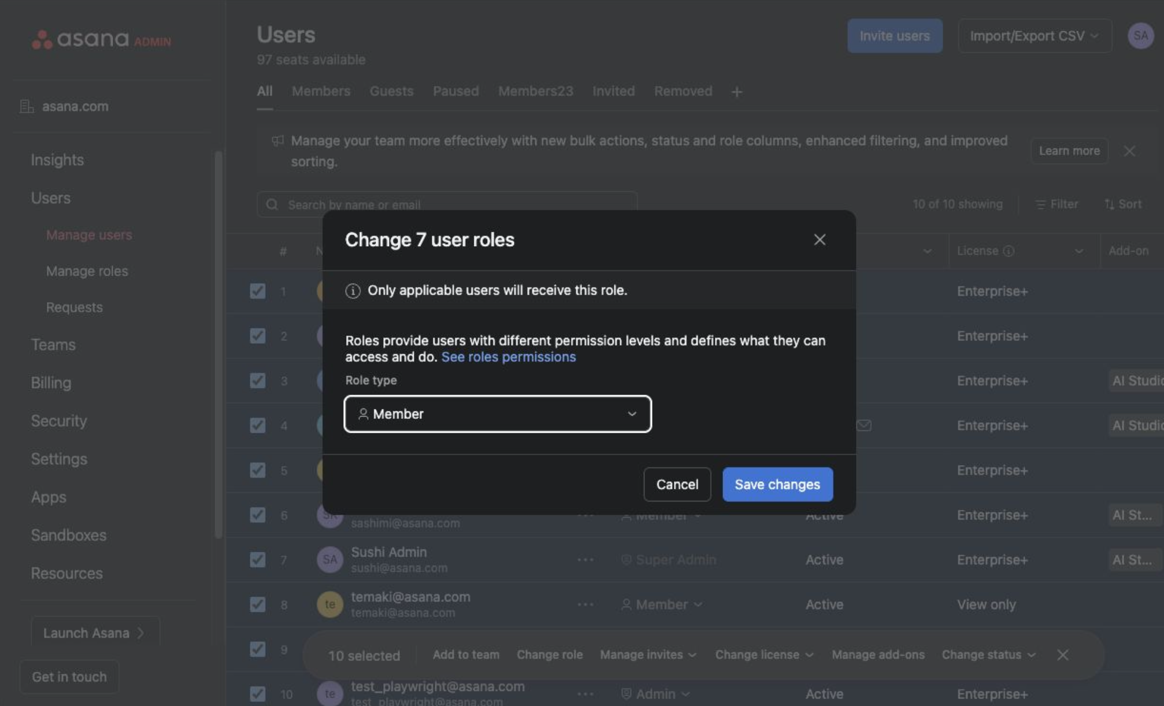1164x706 pixels.
Task: Click the Invite users button
Action: (x=895, y=36)
